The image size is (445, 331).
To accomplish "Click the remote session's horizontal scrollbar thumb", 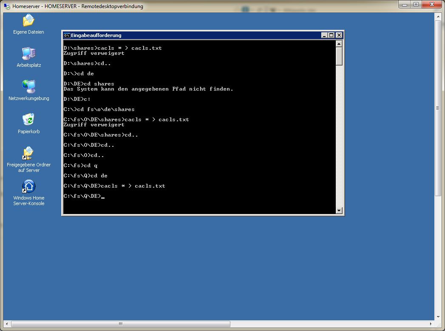I will (119, 324).
